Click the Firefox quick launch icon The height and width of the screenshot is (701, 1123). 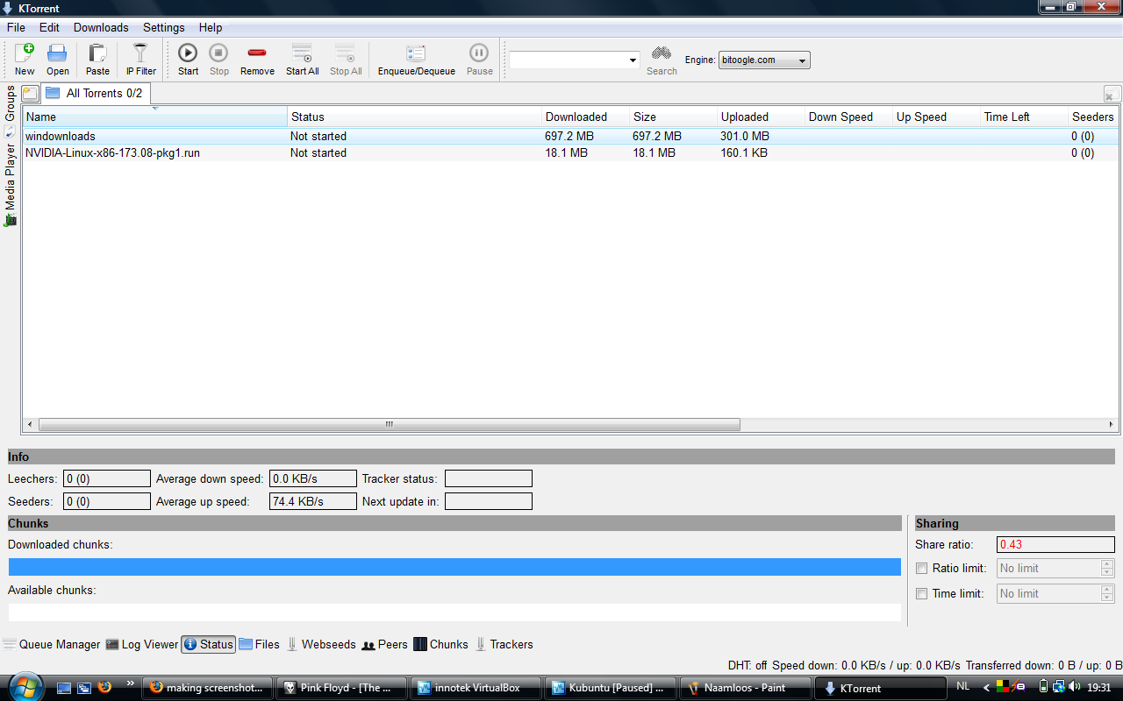105,687
